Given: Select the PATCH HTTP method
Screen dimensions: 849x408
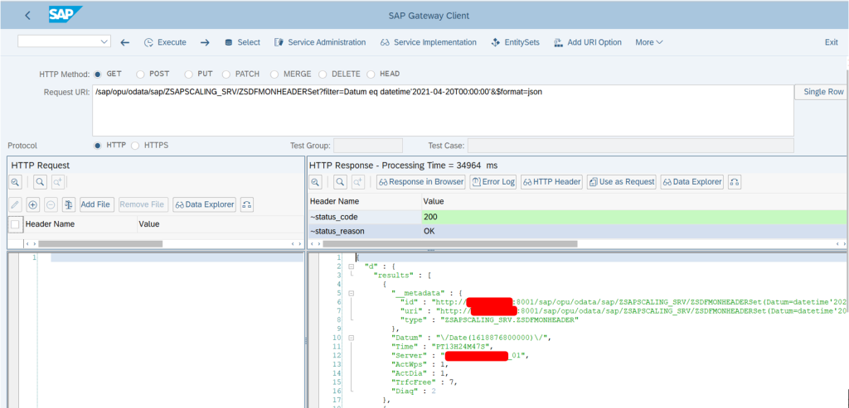Looking at the screenshot, I should pyautogui.click(x=227, y=74).
